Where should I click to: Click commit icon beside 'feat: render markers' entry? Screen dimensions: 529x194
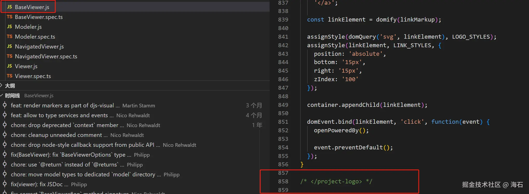click(5, 105)
